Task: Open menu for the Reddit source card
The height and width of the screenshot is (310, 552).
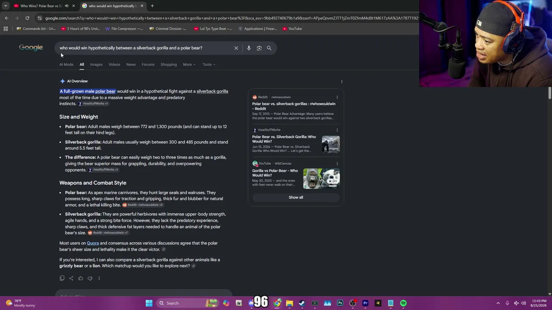Action: coord(337,97)
